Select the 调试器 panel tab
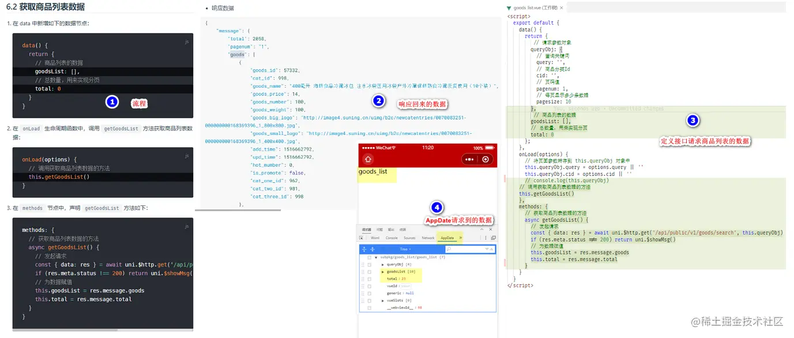Screen dimensions: 794x338 click(x=367, y=230)
